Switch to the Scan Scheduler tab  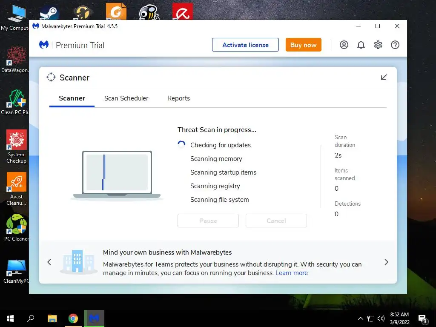click(x=126, y=98)
